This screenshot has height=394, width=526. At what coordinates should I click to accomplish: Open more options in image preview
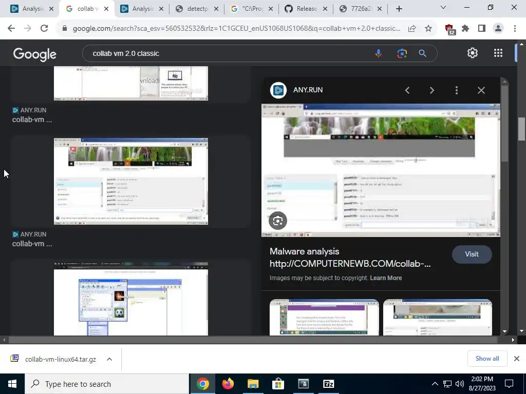[457, 90]
